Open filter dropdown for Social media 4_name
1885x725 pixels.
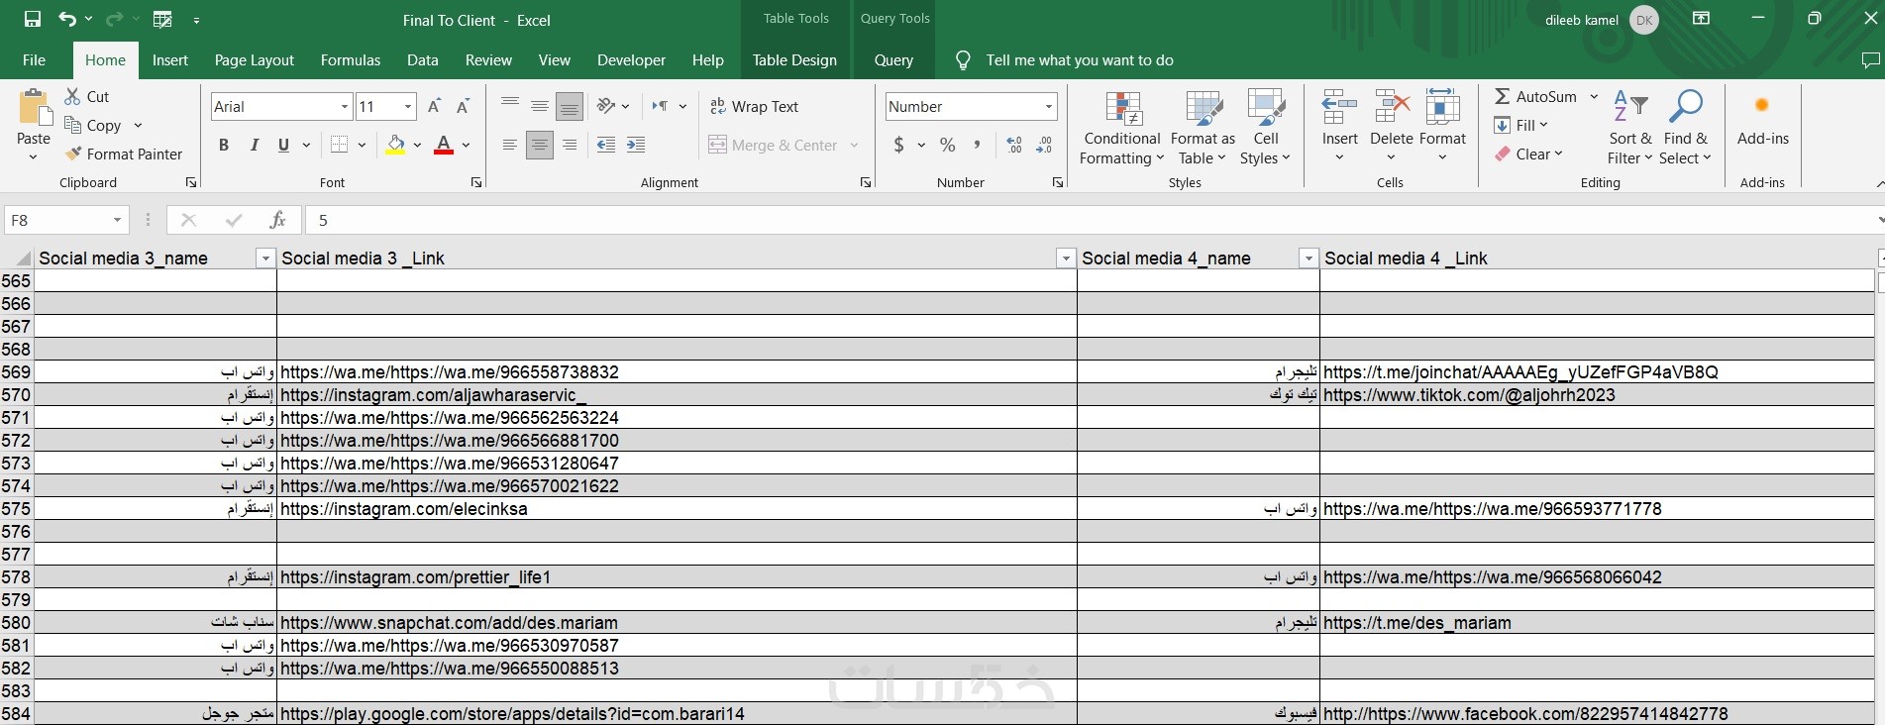point(1309,259)
